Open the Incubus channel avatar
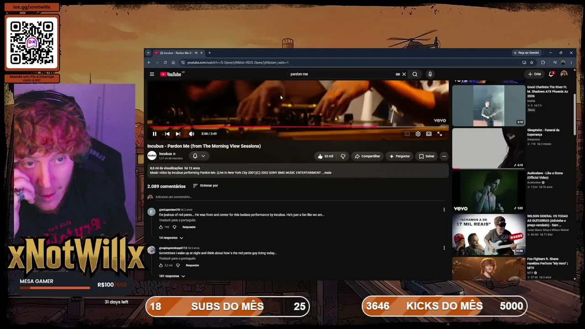Viewport: 585px width, 329px height. [152, 156]
